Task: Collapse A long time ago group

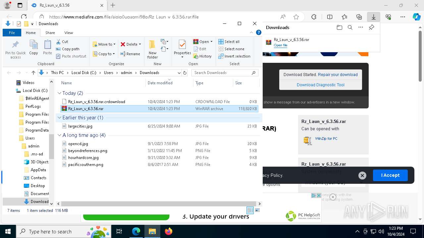Action: (59, 135)
